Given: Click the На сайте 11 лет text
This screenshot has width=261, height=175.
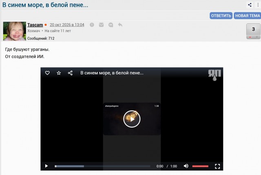Looking at the screenshot, I should 58,31.
